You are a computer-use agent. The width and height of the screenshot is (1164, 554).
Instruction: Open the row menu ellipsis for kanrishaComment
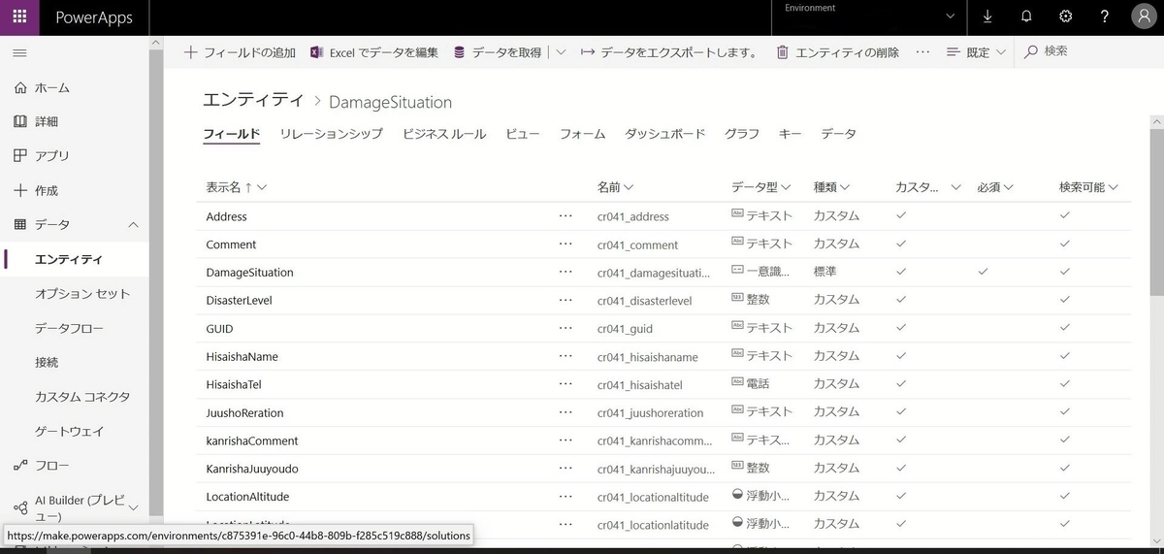coord(566,440)
